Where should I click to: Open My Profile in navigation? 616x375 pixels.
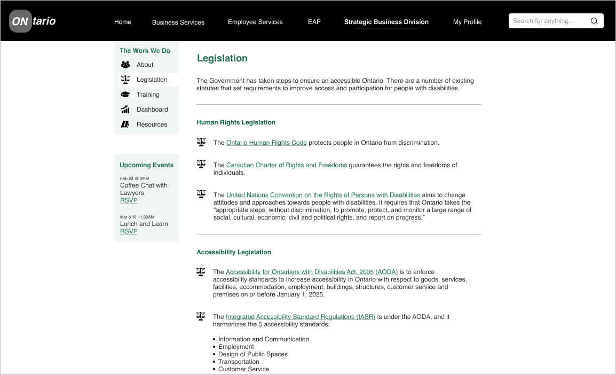click(x=467, y=21)
